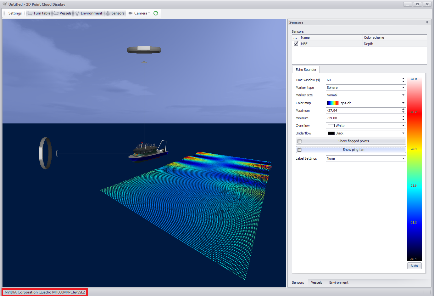Open the Overflow White color picker
The width and height of the screenshot is (434, 296).
click(365, 126)
